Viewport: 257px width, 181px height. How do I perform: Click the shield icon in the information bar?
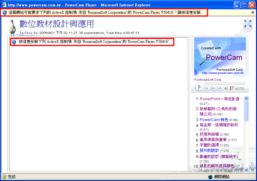point(4,12)
